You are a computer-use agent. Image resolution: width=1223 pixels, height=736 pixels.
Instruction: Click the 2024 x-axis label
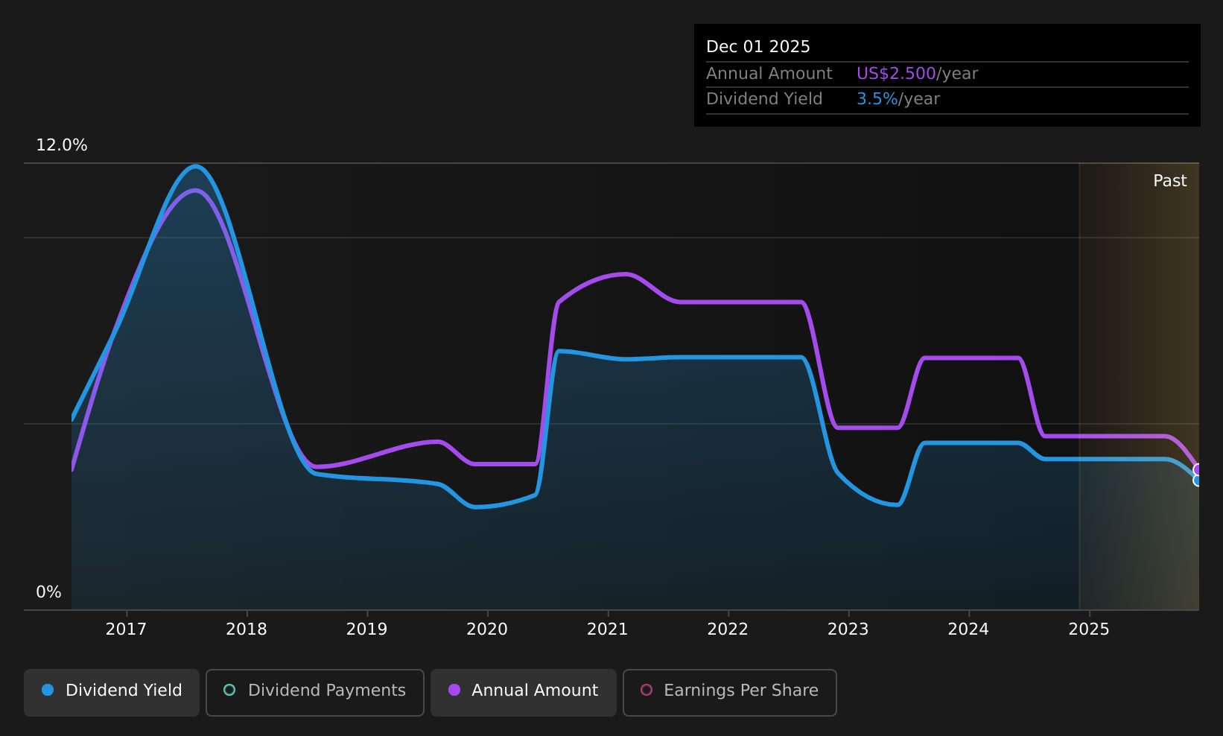click(968, 629)
